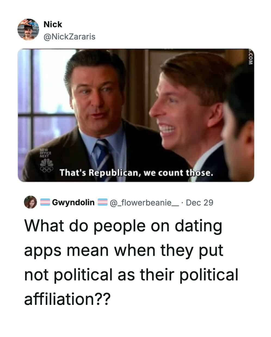271x337 pixels.
Task: Open Nick's profile avatar
Action: (28, 30)
